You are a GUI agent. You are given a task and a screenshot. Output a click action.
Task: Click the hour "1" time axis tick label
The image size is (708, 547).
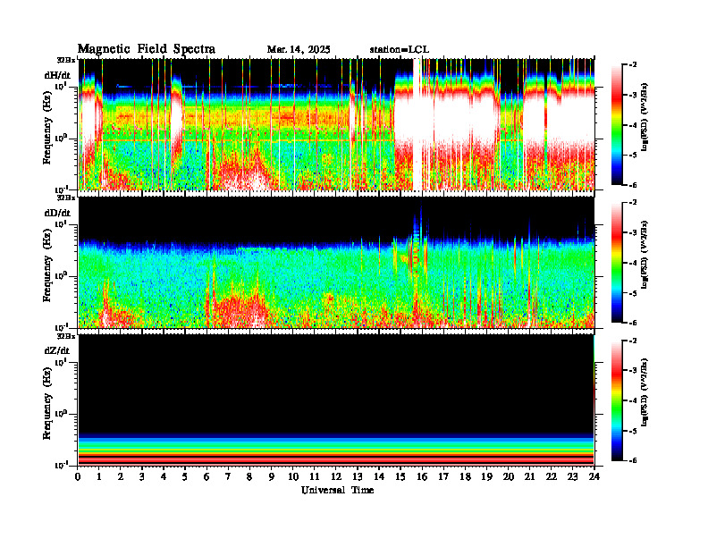coord(99,477)
